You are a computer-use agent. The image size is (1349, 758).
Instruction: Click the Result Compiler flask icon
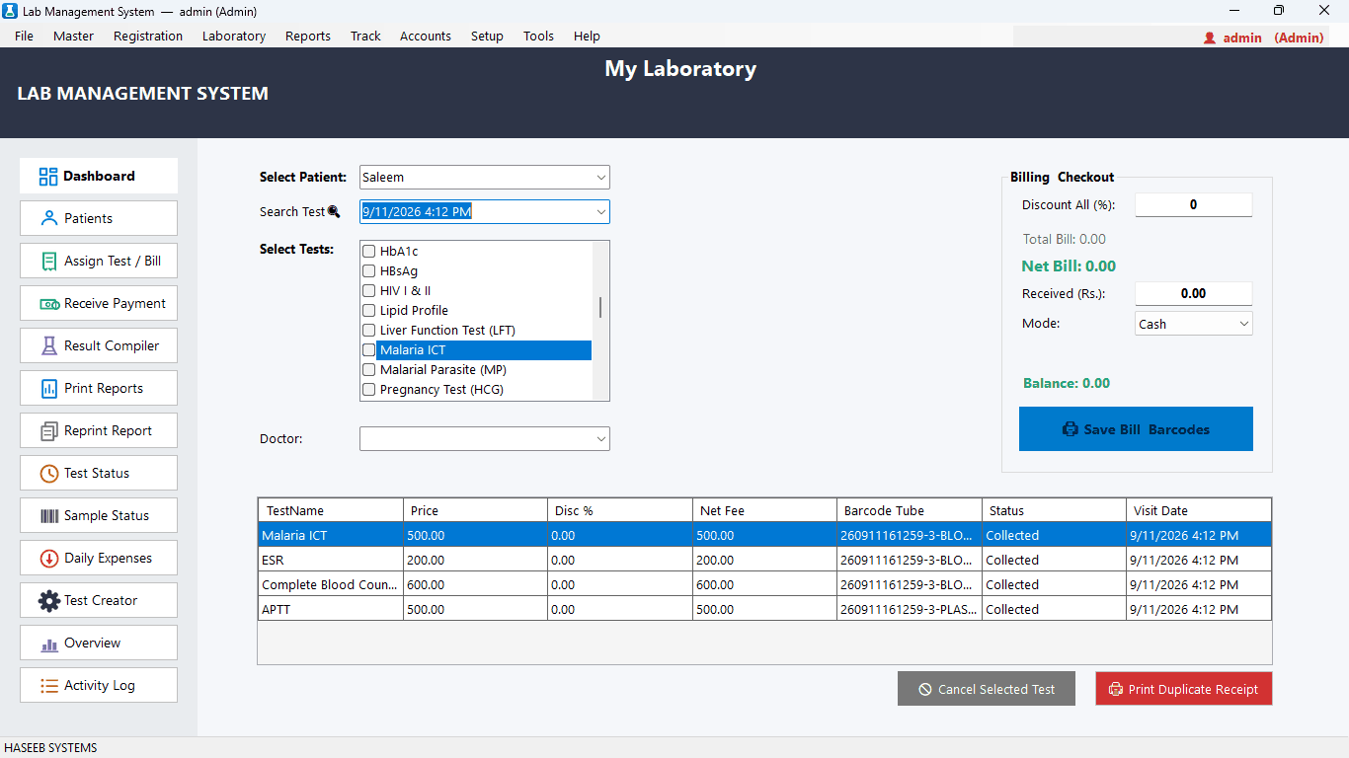coord(48,346)
